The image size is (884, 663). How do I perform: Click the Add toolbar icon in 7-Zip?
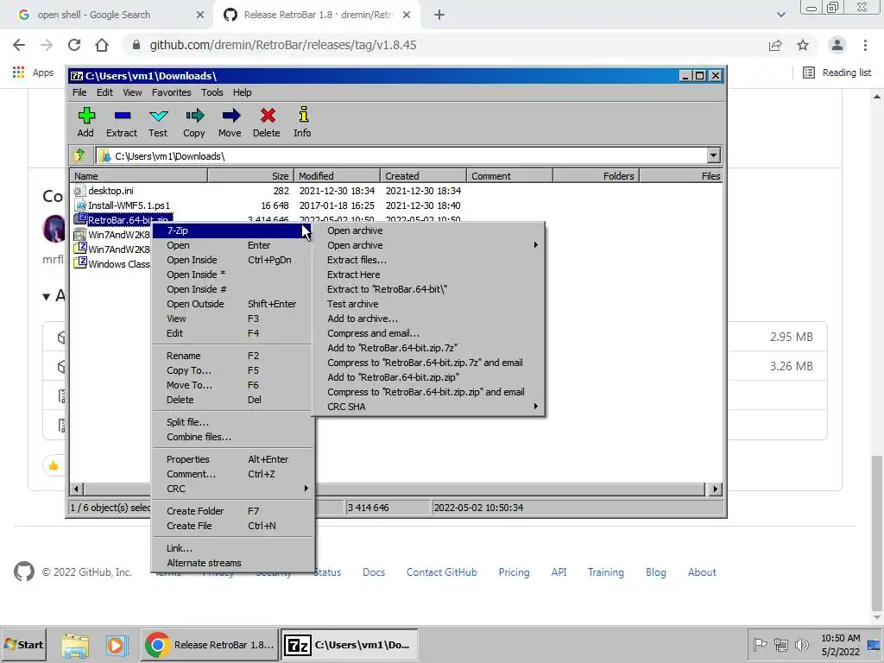(85, 122)
